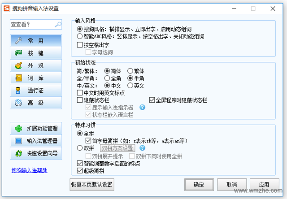Toggle 首字母简拼 checkbox
Viewport: 287px width, 199px height.
[88, 141]
